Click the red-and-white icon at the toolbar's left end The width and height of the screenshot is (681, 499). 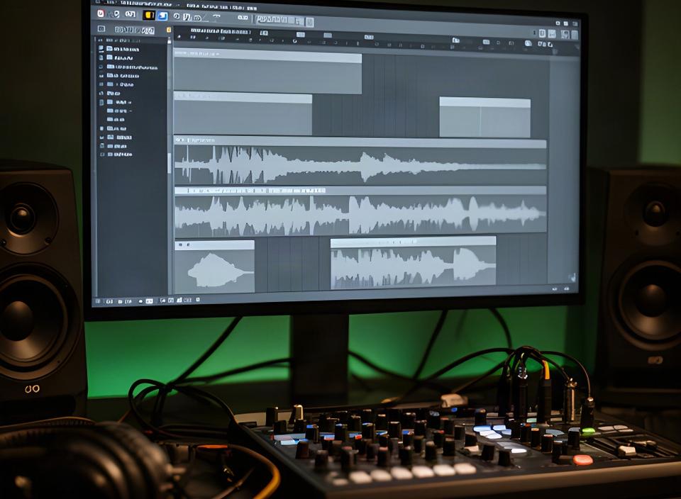click(x=101, y=13)
